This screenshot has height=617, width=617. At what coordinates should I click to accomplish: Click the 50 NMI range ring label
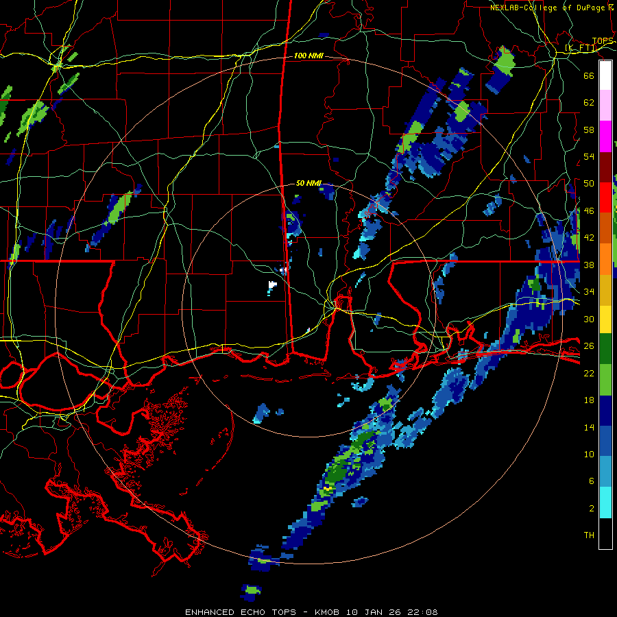click(x=308, y=183)
